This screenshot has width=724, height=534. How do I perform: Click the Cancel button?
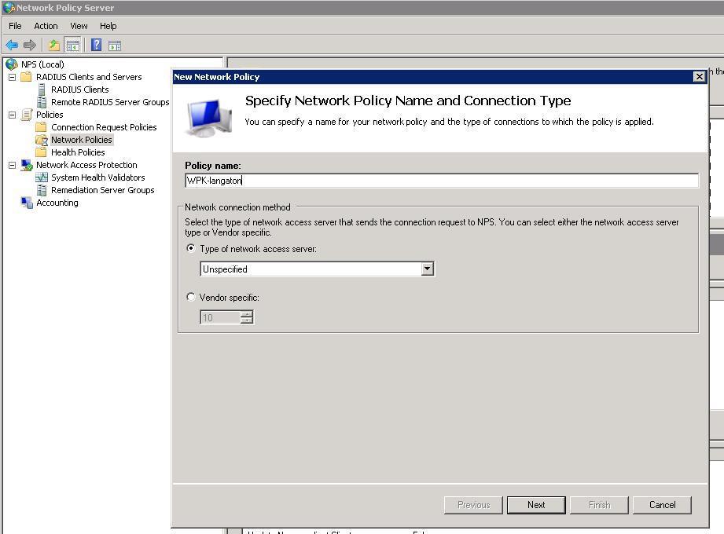[x=662, y=505]
